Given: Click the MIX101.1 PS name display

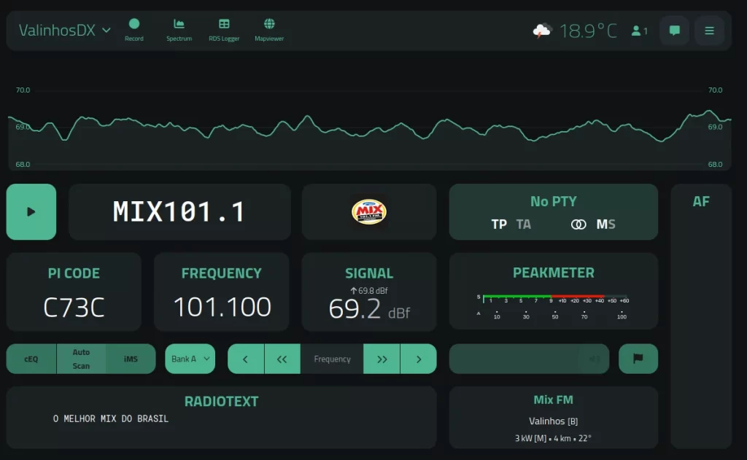Looking at the screenshot, I should pyautogui.click(x=179, y=211).
